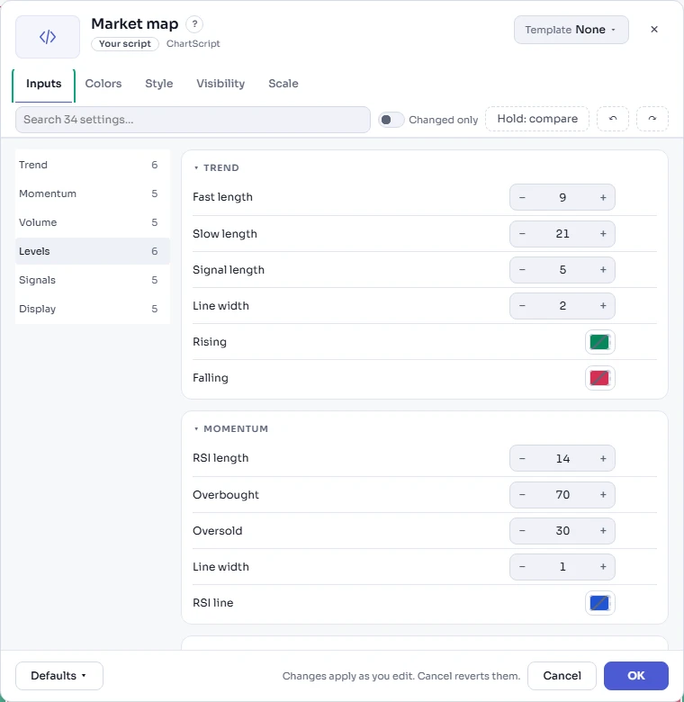Open the RSI line blue color swatch
The image size is (684, 702).
[x=599, y=603]
